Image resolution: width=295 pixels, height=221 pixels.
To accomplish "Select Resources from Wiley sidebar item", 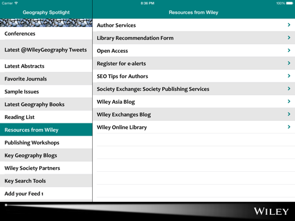I will tap(46, 130).
